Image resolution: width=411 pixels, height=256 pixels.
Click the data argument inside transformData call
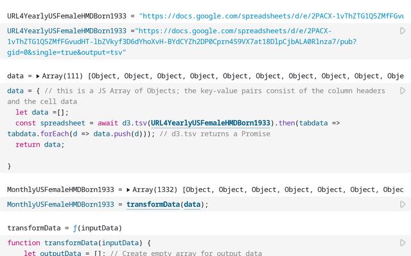[192, 204]
